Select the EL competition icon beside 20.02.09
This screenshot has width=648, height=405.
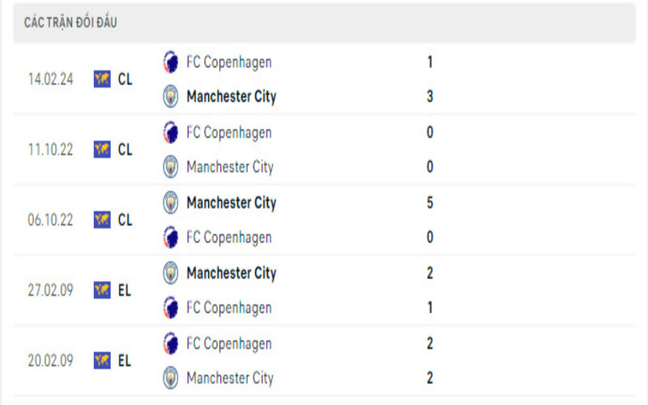pos(102,360)
